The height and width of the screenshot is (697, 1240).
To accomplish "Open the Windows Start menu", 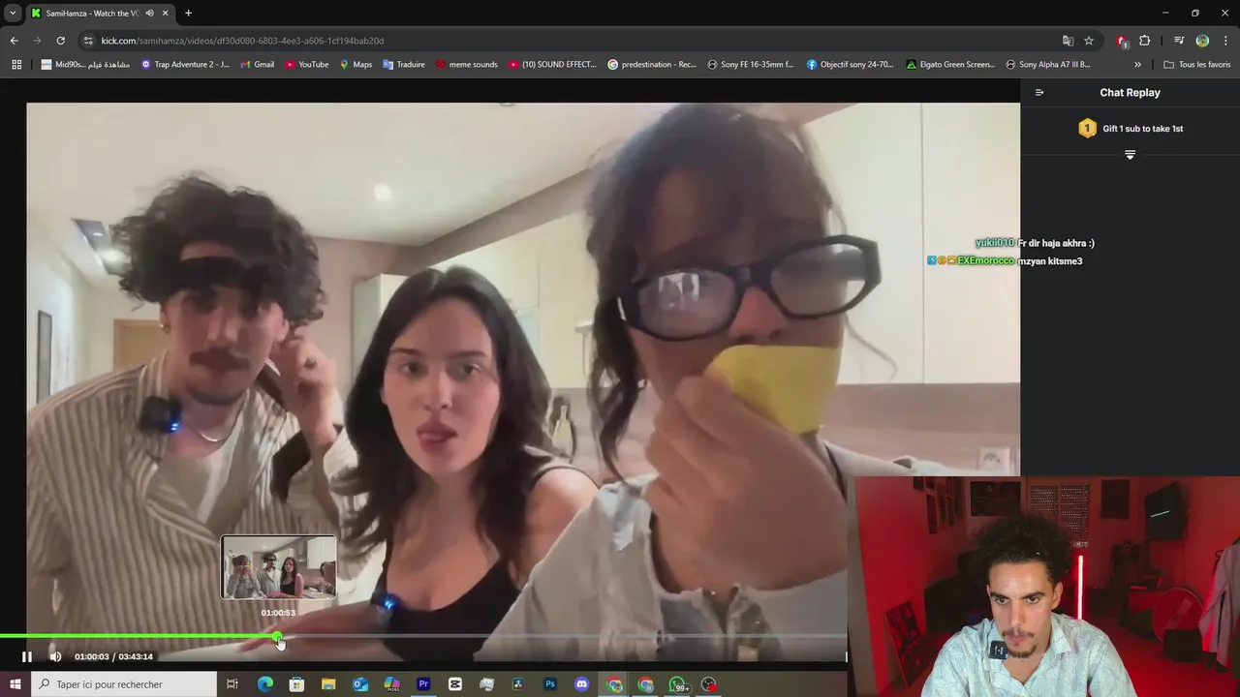I will tap(15, 684).
